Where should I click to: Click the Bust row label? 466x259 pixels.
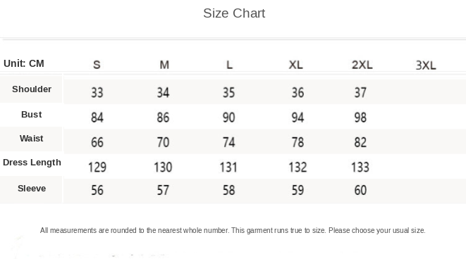click(x=32, y=114)
